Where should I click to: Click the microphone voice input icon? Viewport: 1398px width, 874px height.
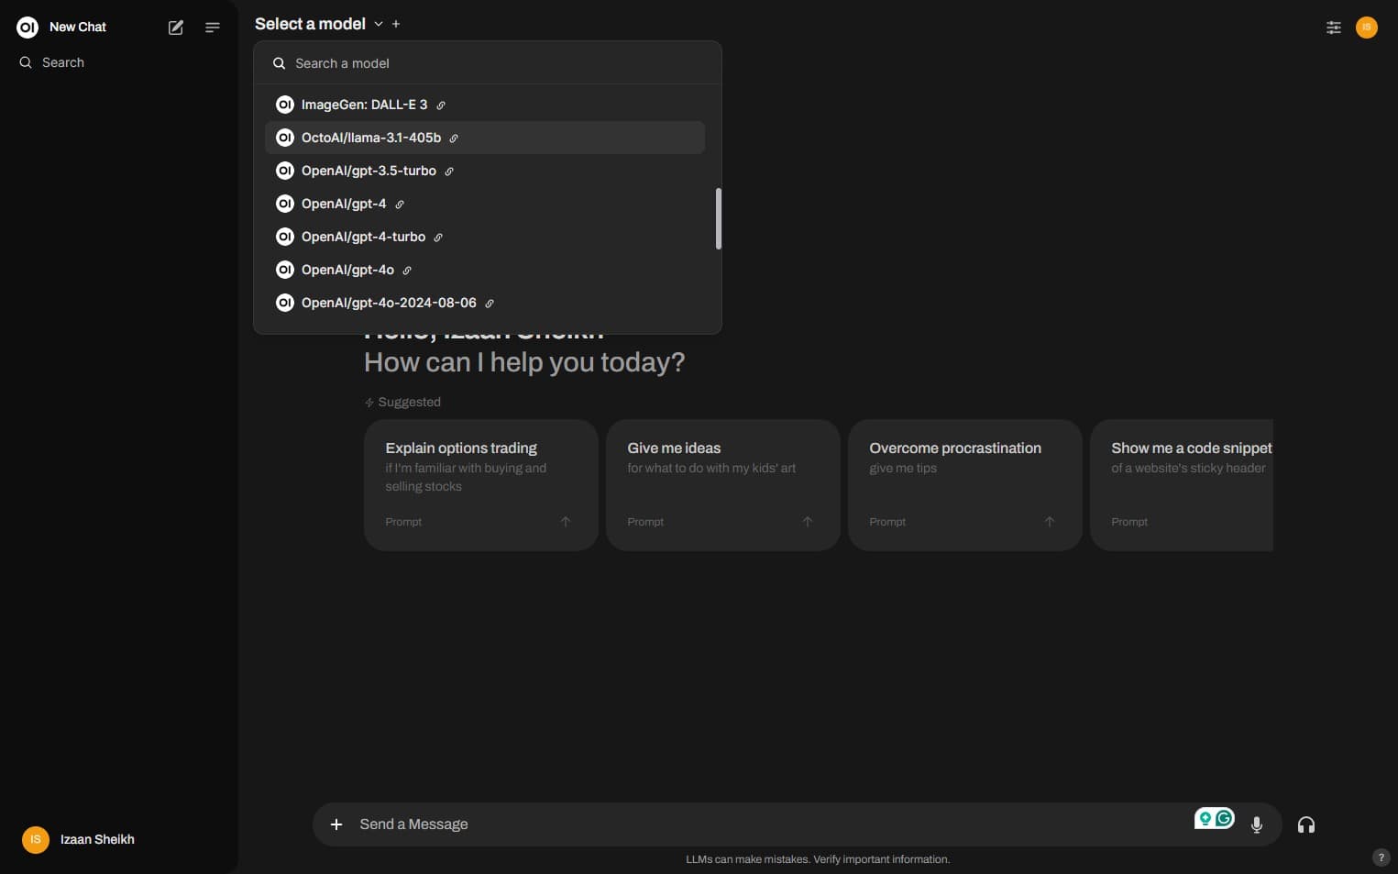[x=1257, y=824]
